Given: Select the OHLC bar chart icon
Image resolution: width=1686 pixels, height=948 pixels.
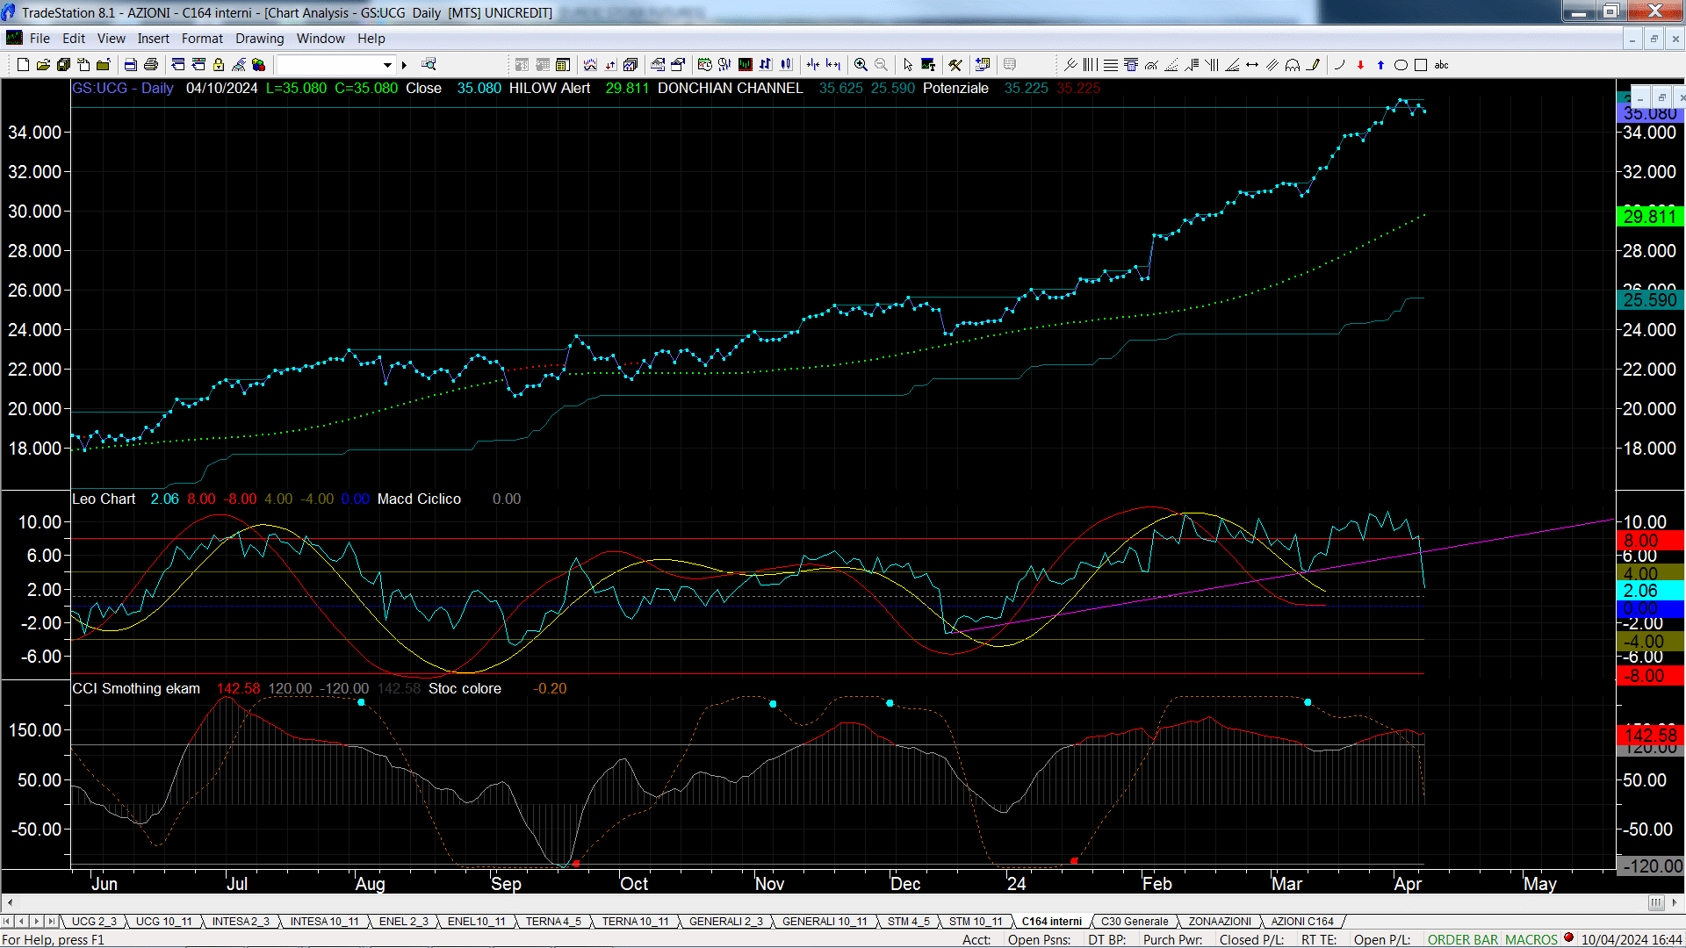Looking at the screenshot, I should point(765,64).
